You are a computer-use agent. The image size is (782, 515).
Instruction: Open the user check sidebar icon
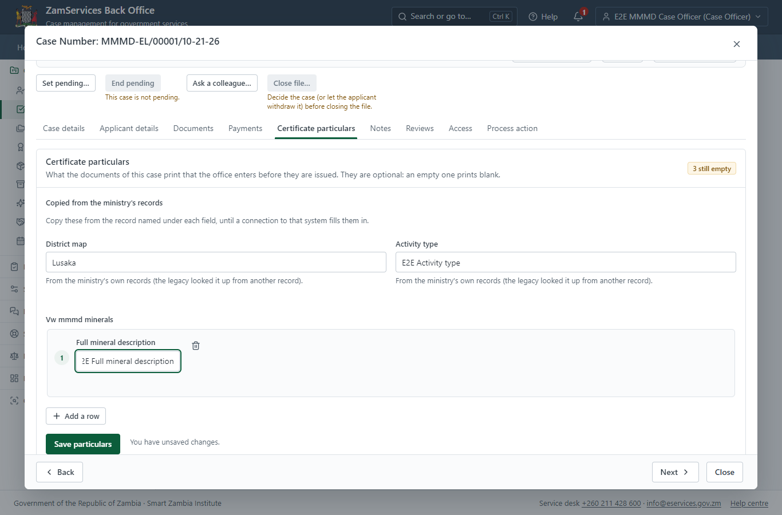pos(21,90)
